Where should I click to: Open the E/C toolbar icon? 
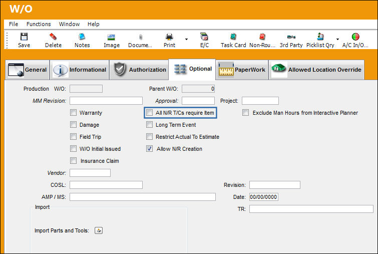204,37
